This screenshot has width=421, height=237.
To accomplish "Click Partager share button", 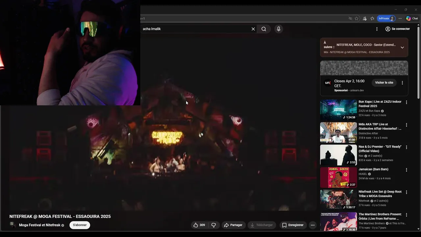I will [233, 225].
